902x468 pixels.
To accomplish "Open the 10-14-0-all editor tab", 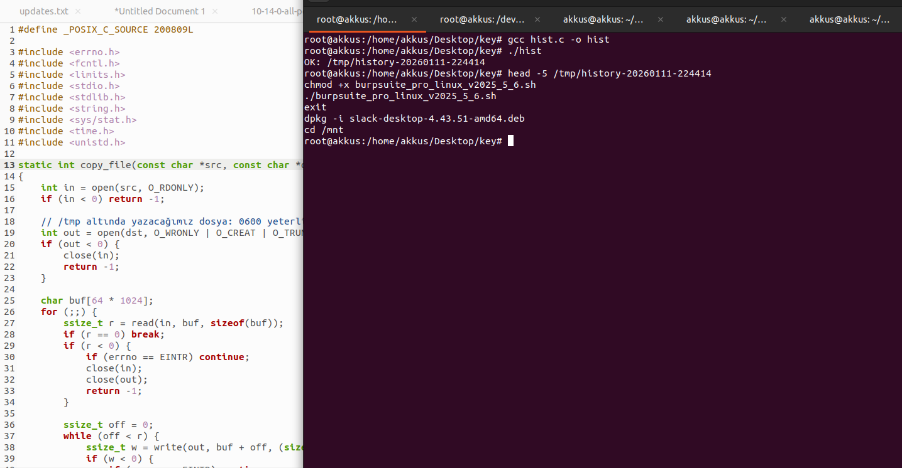I will [277, 11].
